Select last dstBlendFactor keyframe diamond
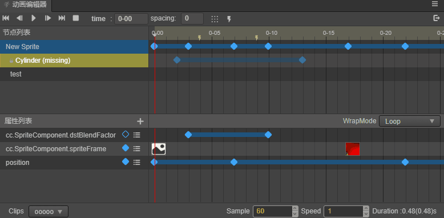 tap(268, 135)
